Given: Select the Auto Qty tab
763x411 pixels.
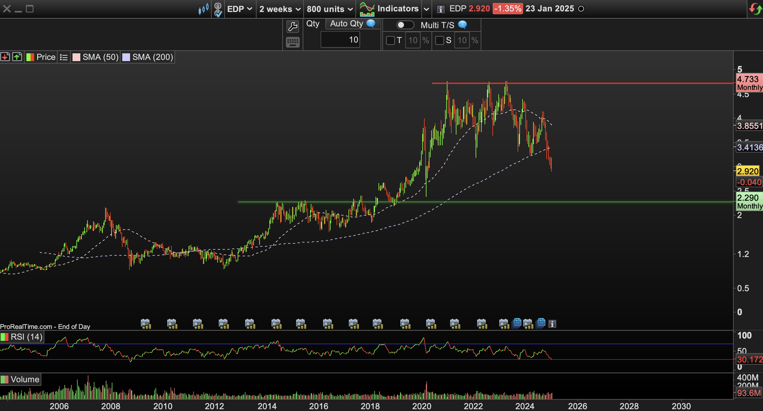Looking at the screenshot, I should [347, 24].
